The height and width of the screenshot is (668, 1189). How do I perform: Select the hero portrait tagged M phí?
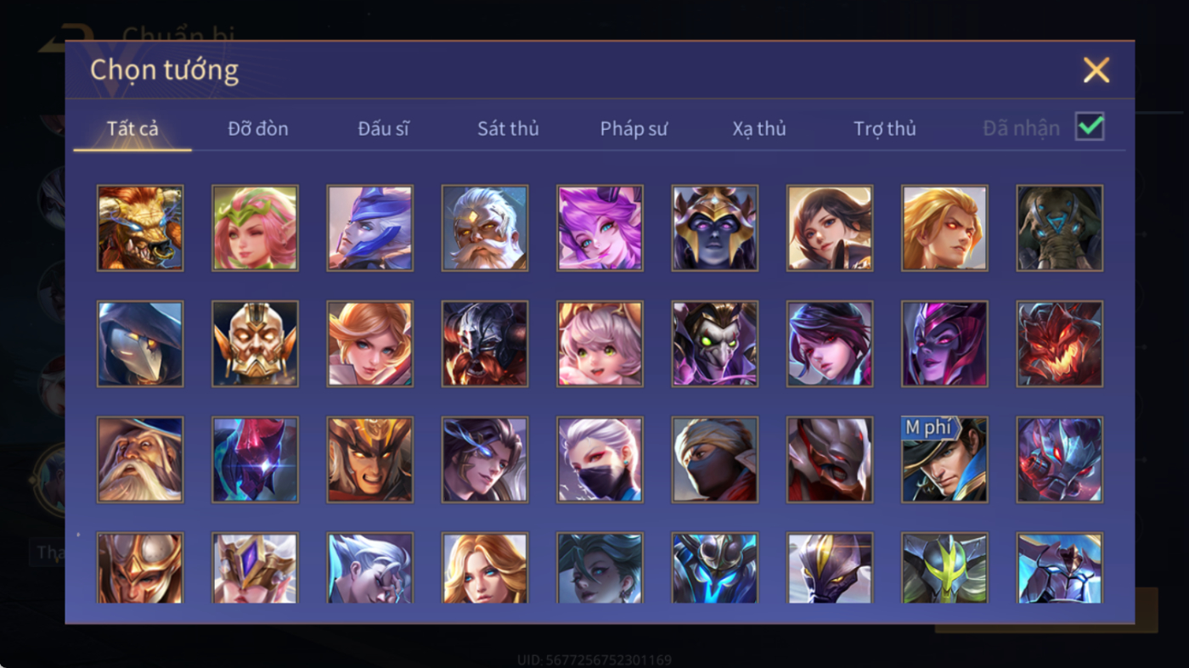[944, 459]
